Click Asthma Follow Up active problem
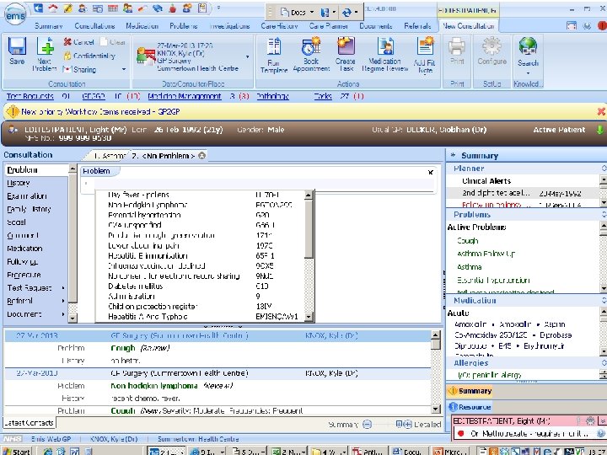Image resolution: width=607 pixels, height=455 pixels. click(x=486, y=254)
